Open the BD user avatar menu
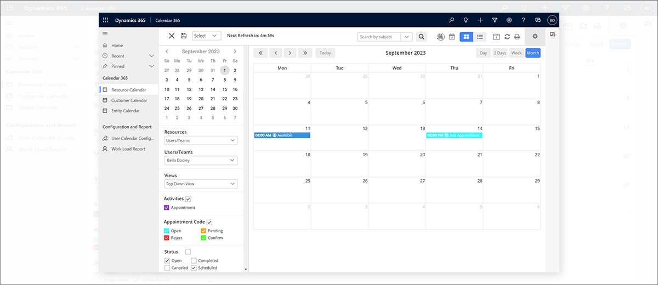 (x=552, y=20)
